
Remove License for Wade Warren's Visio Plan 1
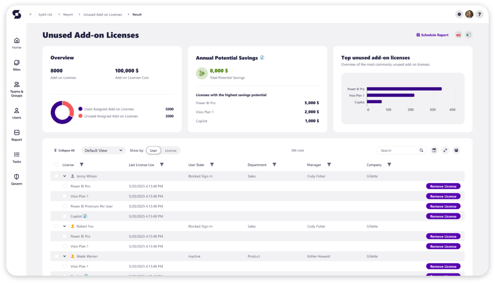point(443,266)
